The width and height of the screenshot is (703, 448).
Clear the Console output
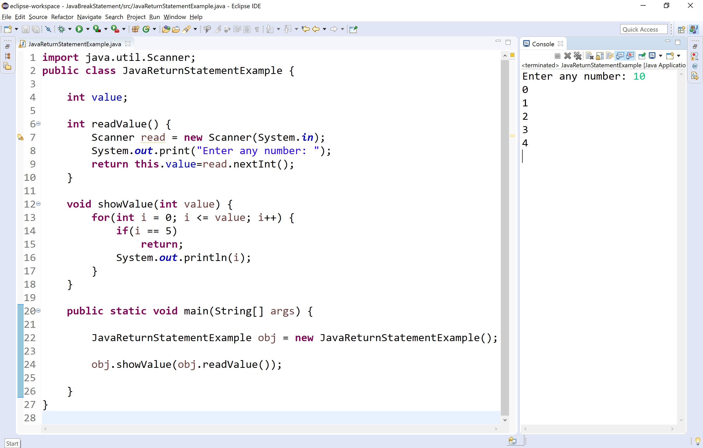tap(589, 56)
